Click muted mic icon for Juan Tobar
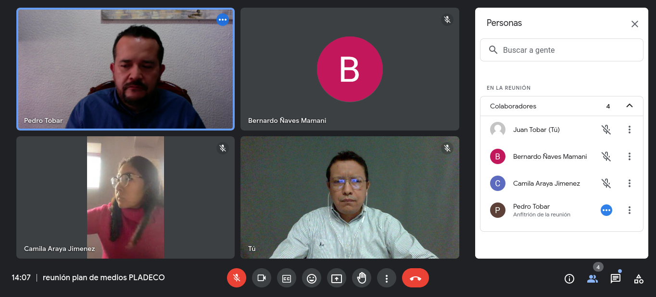Viewport: 656px width, 297px height. (606, 130)
